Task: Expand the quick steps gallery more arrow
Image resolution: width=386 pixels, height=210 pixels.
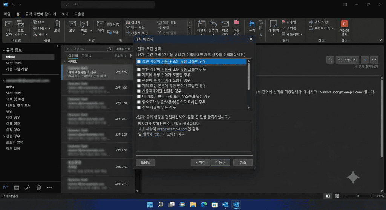Action: tap(190, 33)
